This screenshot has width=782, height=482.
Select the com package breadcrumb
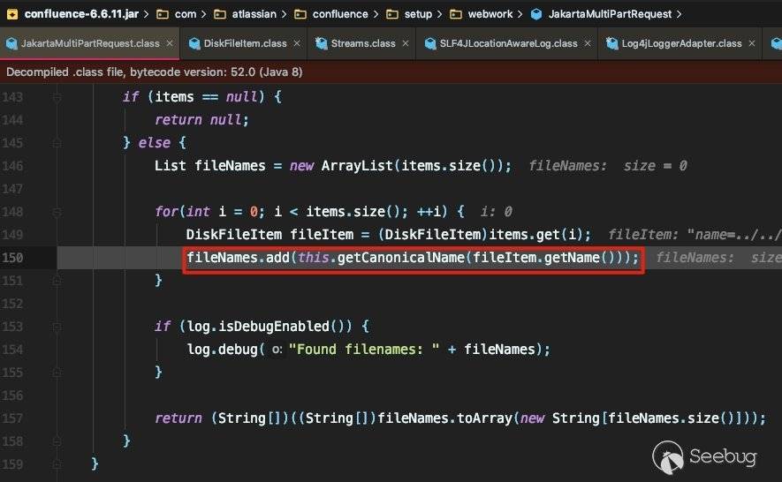[x=186, y=14]
